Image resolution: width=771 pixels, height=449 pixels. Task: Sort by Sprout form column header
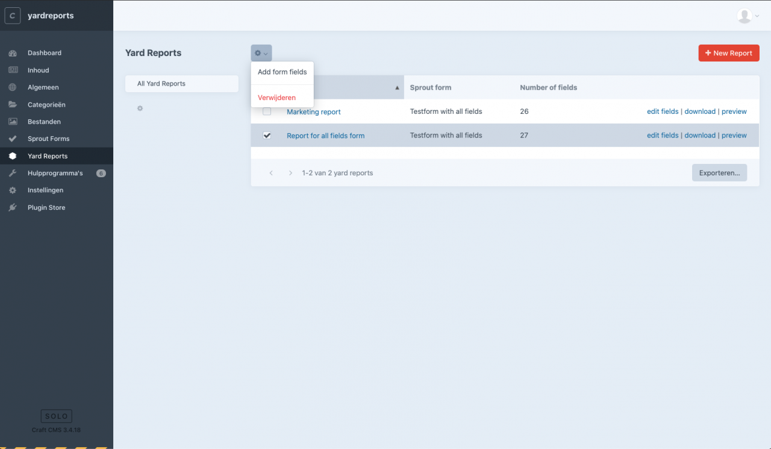[431, 87]
